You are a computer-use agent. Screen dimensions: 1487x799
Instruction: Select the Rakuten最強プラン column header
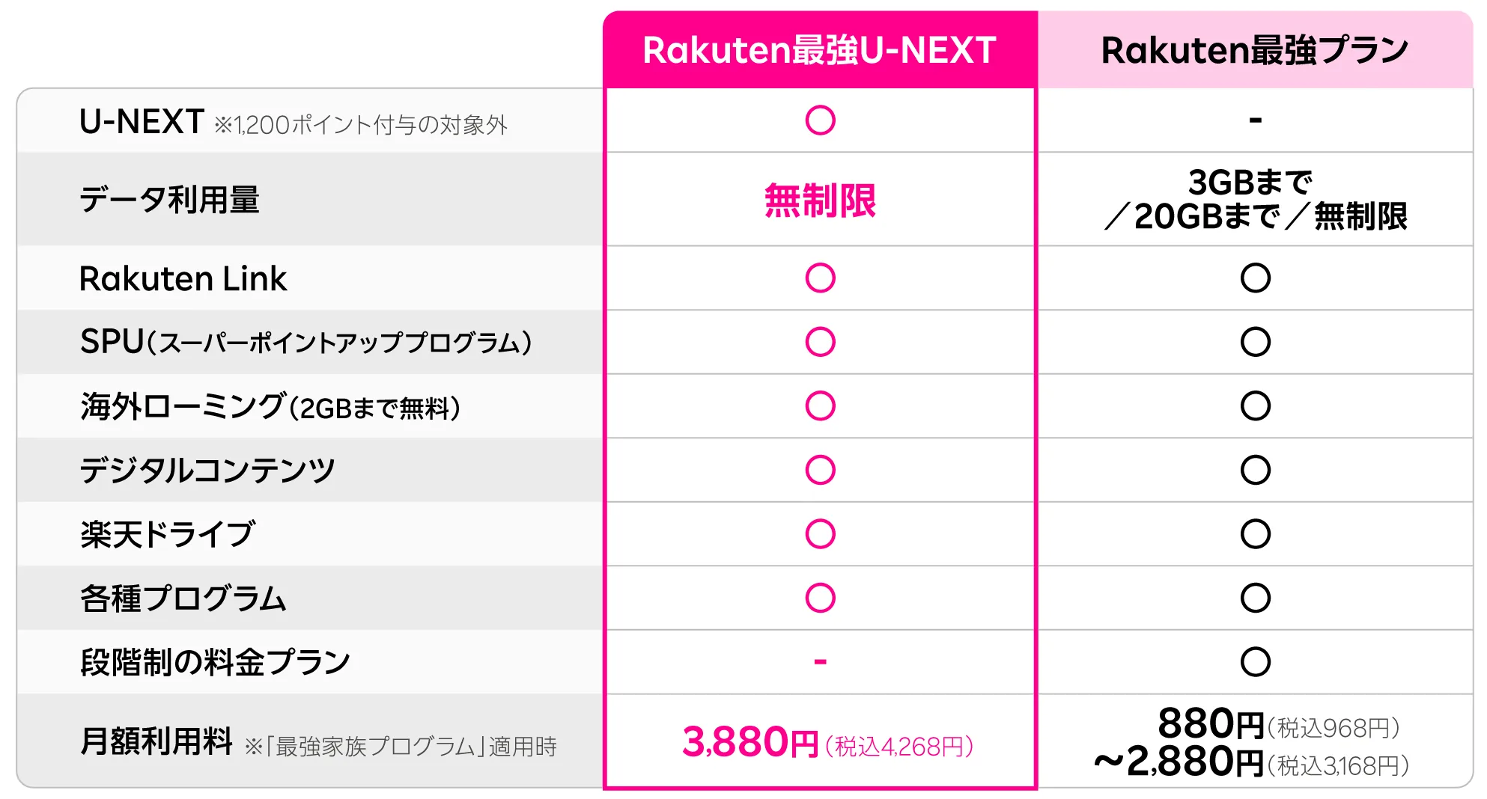tap(1255, 51)
